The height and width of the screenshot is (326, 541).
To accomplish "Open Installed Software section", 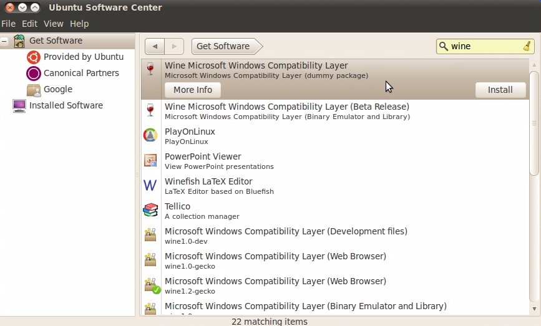I will [66, 105].
